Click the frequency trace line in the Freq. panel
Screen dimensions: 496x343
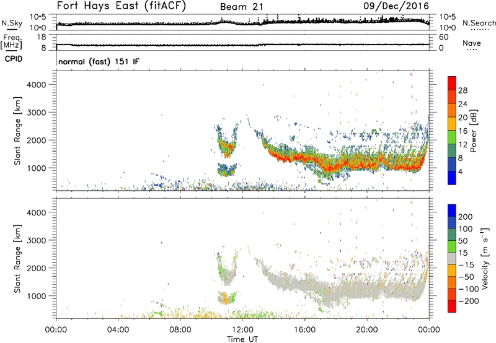242,45
